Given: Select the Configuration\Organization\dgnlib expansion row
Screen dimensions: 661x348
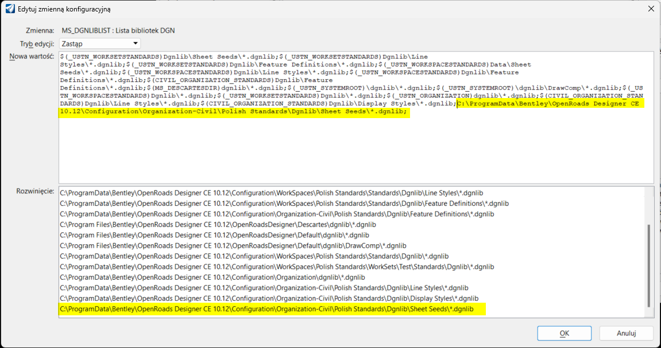Looking at the screenshot, I should [x=212, y=277].
